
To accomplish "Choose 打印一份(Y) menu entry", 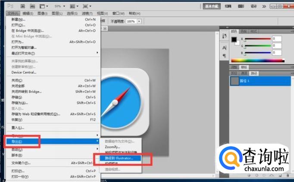I will pyautogui.click(x=53, y=176).
